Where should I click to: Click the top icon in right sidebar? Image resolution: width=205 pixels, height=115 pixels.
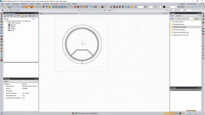pos(203,13)
